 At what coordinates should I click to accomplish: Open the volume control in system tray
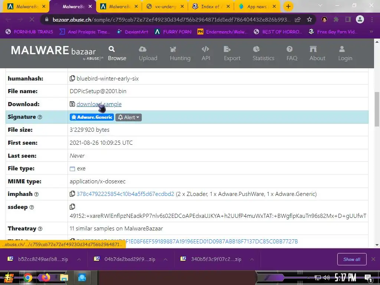[327, 278]
